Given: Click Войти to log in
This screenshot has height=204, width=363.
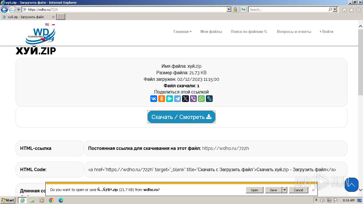Looking at the screenshot, I should (x=327, y=31).
